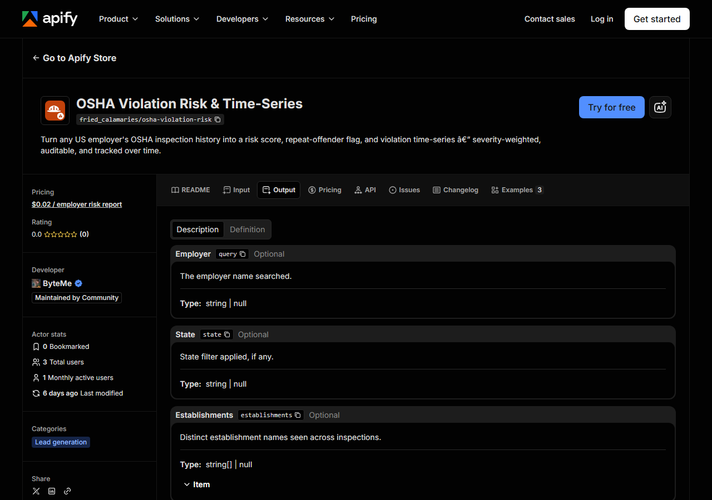This screenshot has height=500, width=712.
Task: Open the actor Pricing tab
Action: (x=325, y=190)
